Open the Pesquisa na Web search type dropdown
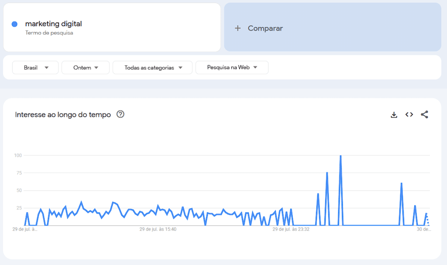This screenshot has height=265, width=447. [x=232, y=67]
